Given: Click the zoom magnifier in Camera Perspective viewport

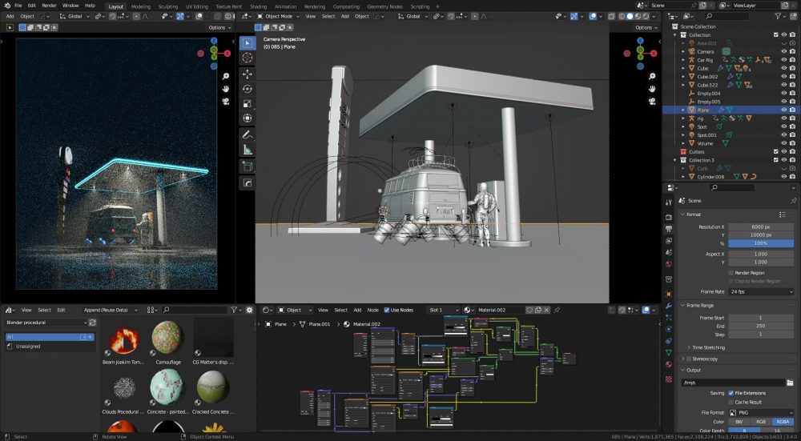Looking at the screenshot, I should tap(652, 77).
